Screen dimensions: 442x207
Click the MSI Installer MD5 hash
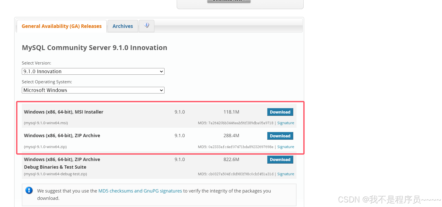pos(241,123)
